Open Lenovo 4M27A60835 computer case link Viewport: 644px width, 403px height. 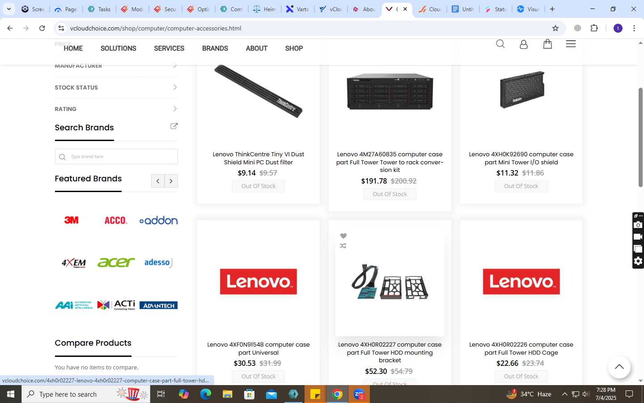[390, 162]
